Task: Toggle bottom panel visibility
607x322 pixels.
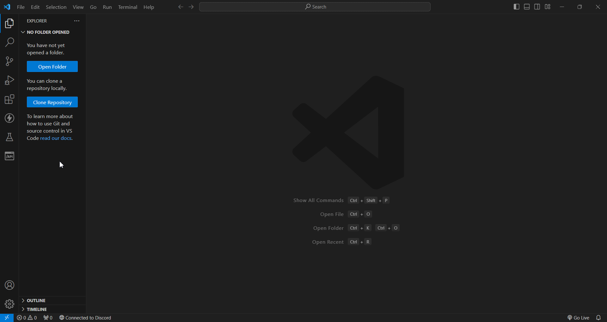Action: coord(527,7)
